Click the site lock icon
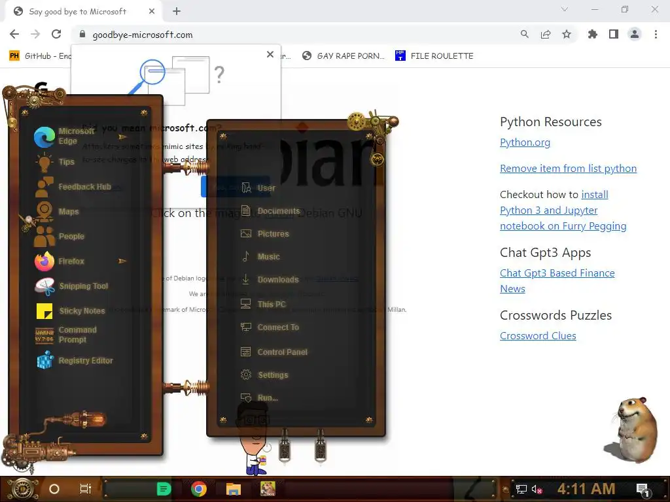Screen dimensions: 670x502 coord(82,34)
